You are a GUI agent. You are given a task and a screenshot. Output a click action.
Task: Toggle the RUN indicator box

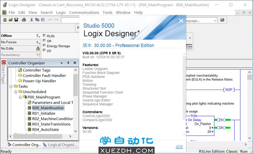tap(44, 36)
